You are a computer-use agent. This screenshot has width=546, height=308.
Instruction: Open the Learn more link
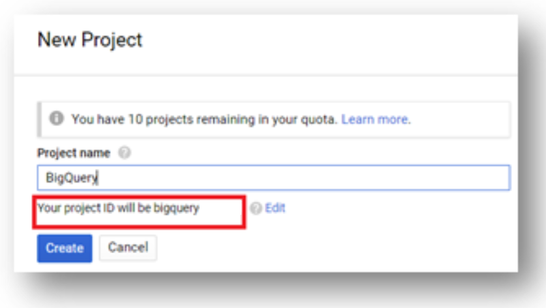[x=376, y=119]
